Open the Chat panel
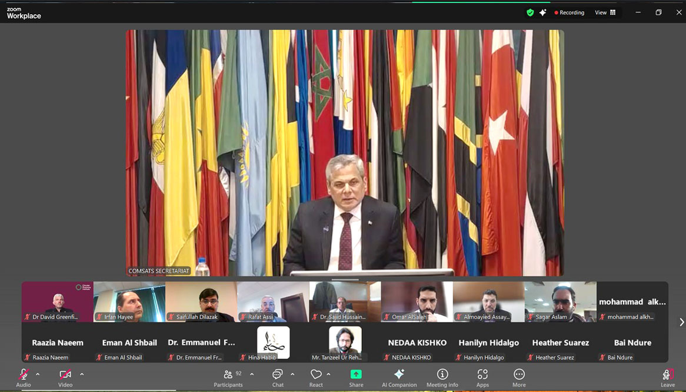Viewport: 686px width, 392px height. [x=277, y=378]
